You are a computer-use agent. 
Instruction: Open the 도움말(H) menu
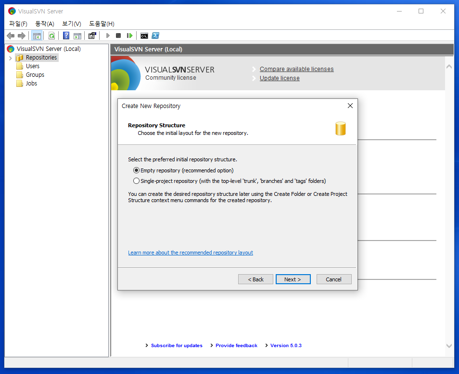pos(102,24)
